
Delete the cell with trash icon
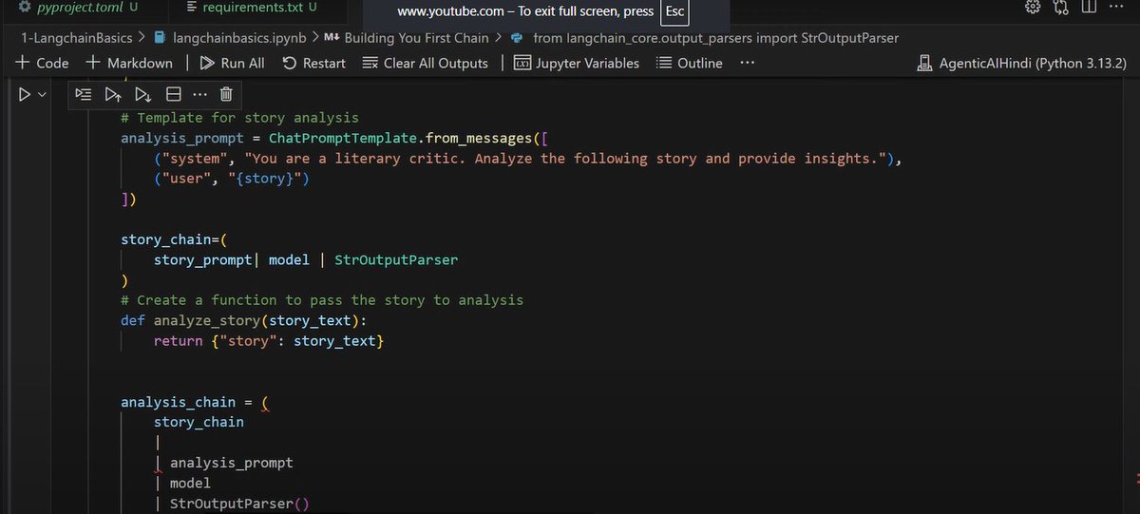click(226, 95)
